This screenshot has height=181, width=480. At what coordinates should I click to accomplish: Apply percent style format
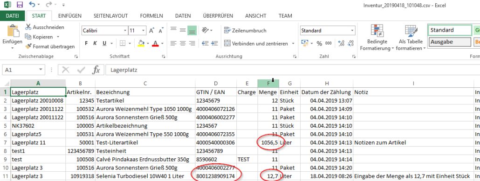319,43
